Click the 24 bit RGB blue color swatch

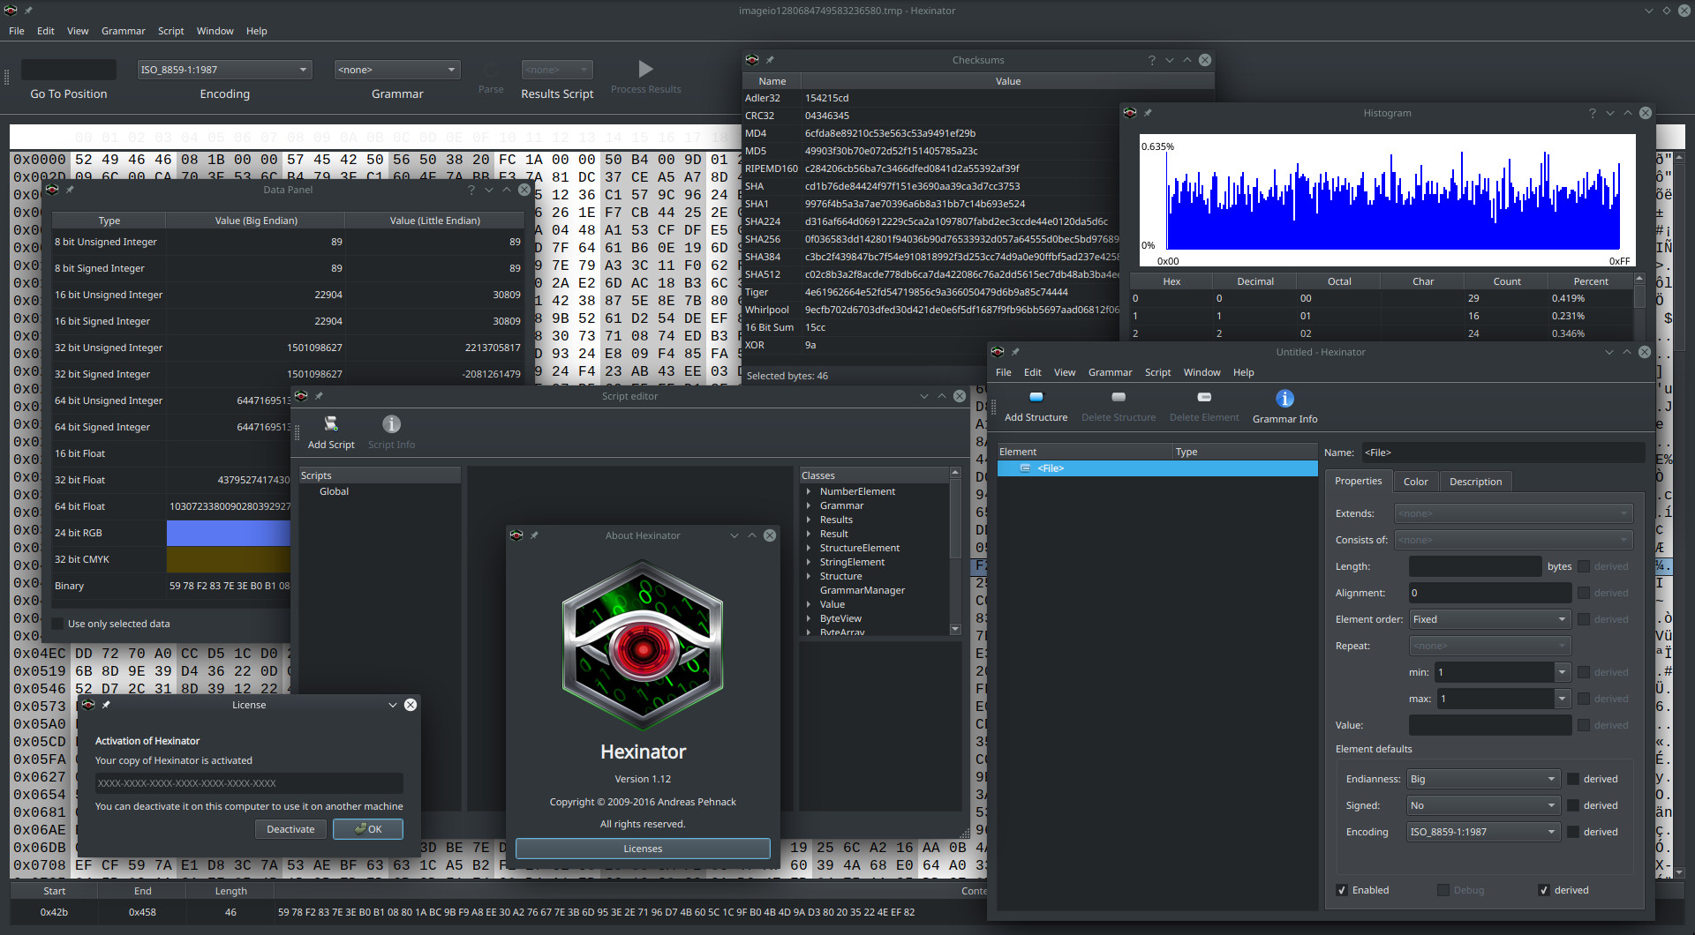[x=228, y=533]
